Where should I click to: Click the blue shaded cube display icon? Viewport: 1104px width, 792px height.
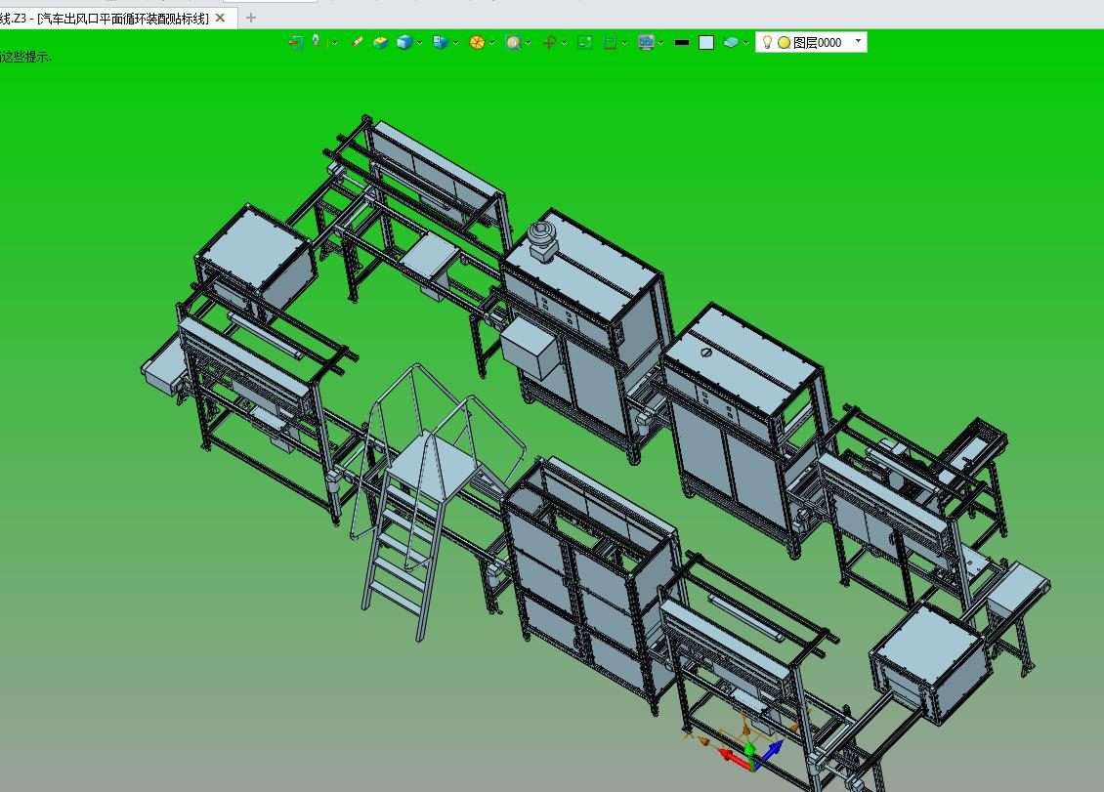[404, 42]
